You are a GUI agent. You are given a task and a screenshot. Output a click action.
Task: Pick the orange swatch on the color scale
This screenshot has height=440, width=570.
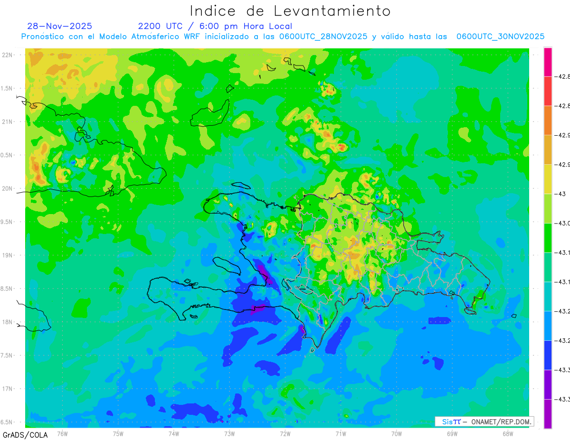[548, 121]
